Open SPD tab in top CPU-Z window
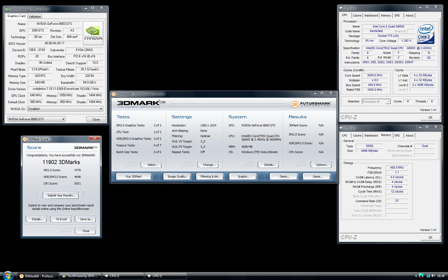This screenshot has height=280, width=448. 397,15
